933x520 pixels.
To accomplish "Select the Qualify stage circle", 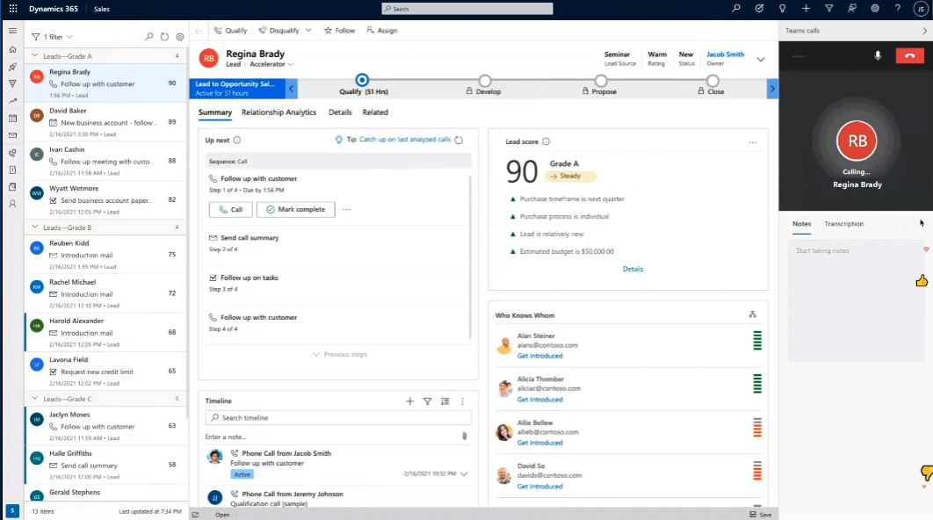I will point(362,80).
